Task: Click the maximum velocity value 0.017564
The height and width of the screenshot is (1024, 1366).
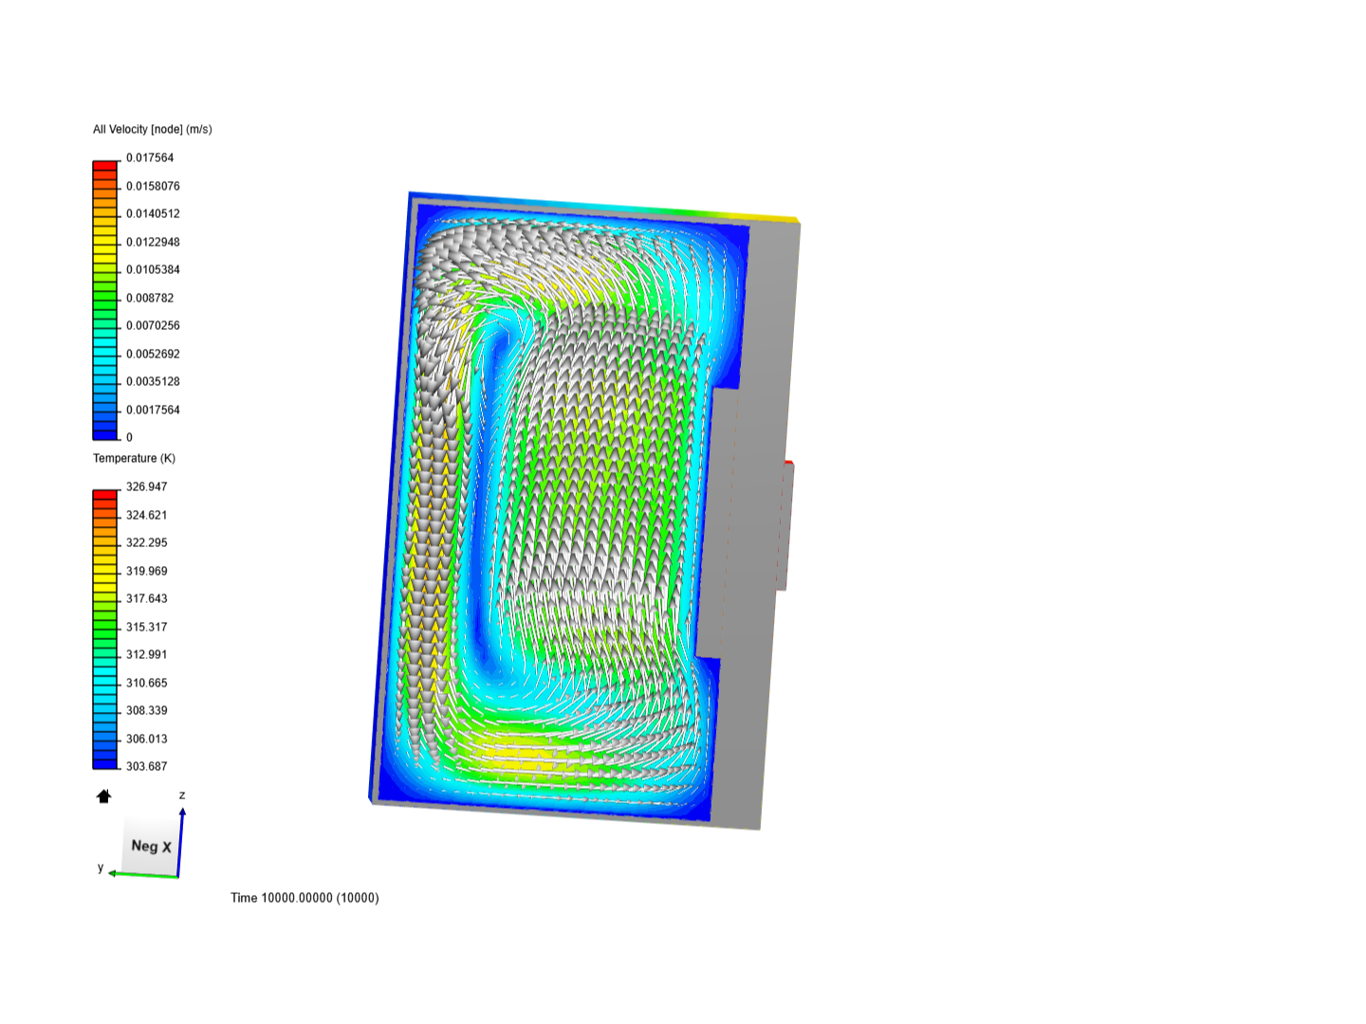Action: click(150, 157)
